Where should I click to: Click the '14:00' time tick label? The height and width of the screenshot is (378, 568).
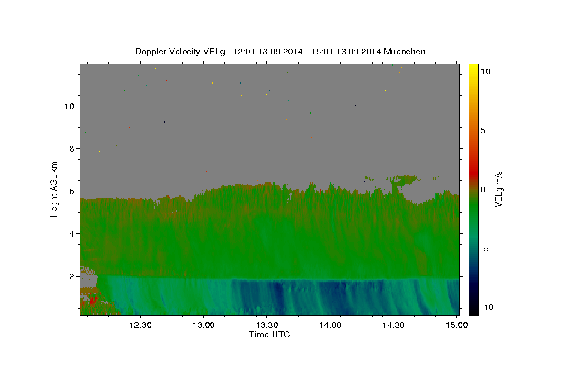click(x=330, y=325)
